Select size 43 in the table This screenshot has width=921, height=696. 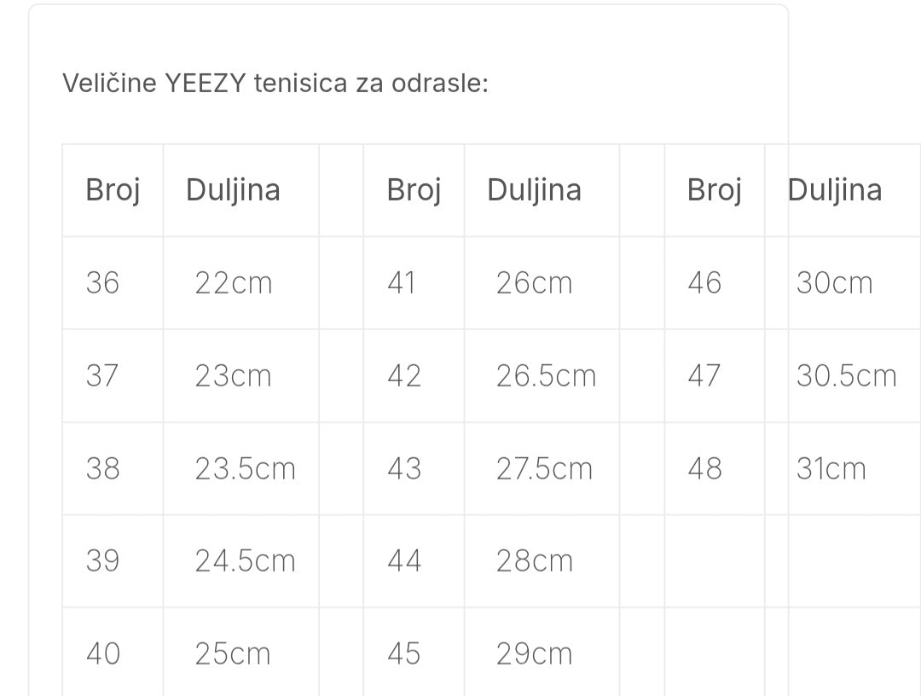click(x=404, y=469)
